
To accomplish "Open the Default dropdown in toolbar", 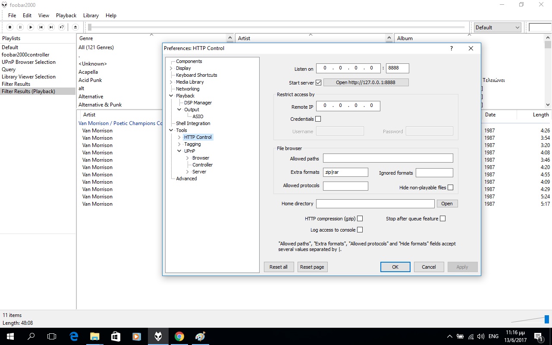I will tap(498, 27).
